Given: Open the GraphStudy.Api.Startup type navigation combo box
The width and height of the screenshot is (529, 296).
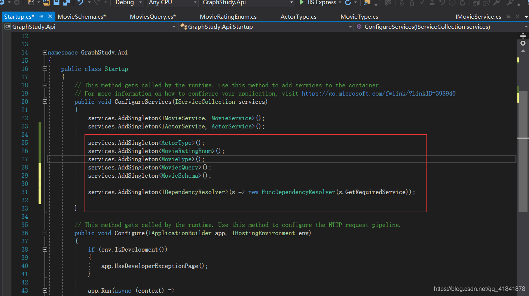Looking at the screenshot, I should [x=266, y=27].
